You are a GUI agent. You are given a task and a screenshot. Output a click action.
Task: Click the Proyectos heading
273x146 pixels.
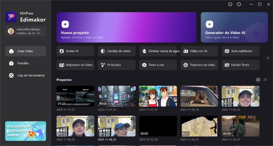(x=64, y=80)
